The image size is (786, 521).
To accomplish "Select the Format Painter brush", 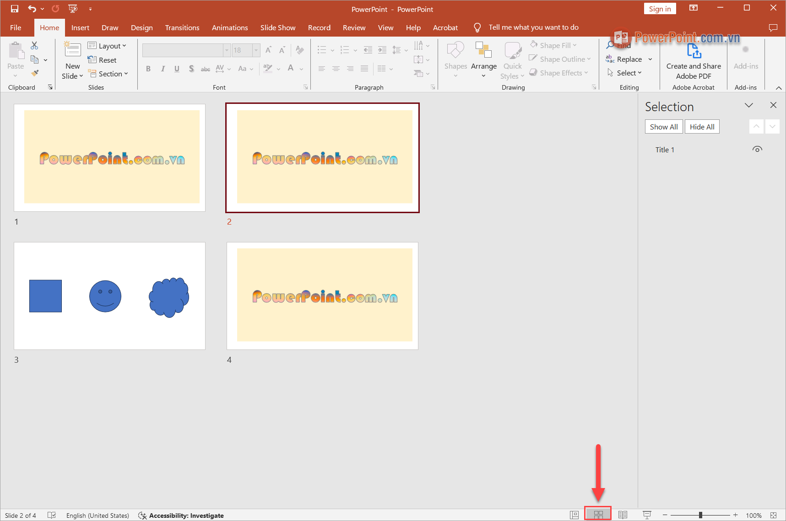I will point(35,73).
